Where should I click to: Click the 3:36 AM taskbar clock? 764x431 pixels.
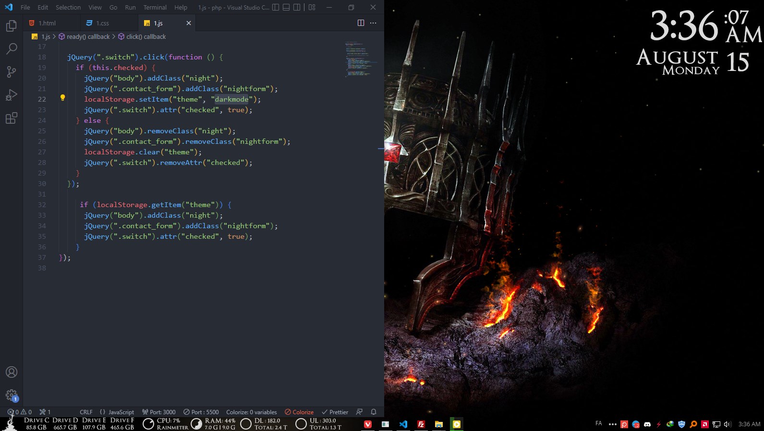[749, 424]
